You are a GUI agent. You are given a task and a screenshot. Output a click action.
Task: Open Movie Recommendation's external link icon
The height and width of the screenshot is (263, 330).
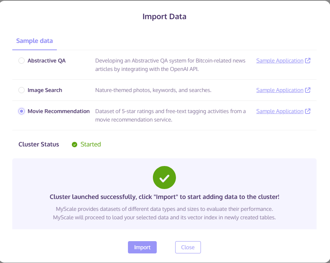click(x=308, y=111)
